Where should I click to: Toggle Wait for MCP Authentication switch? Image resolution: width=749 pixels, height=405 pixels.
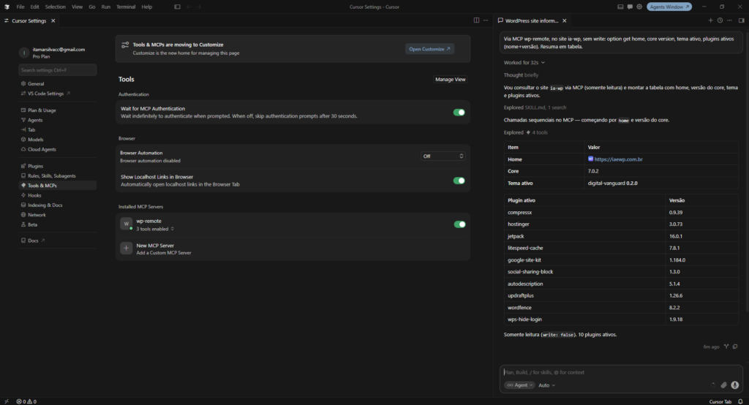(459, 113)
